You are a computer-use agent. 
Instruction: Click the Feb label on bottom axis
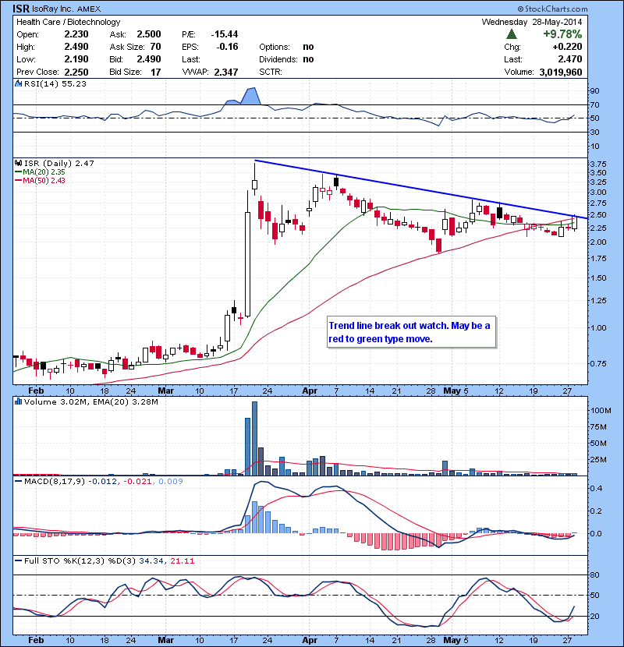click(36, 641)
